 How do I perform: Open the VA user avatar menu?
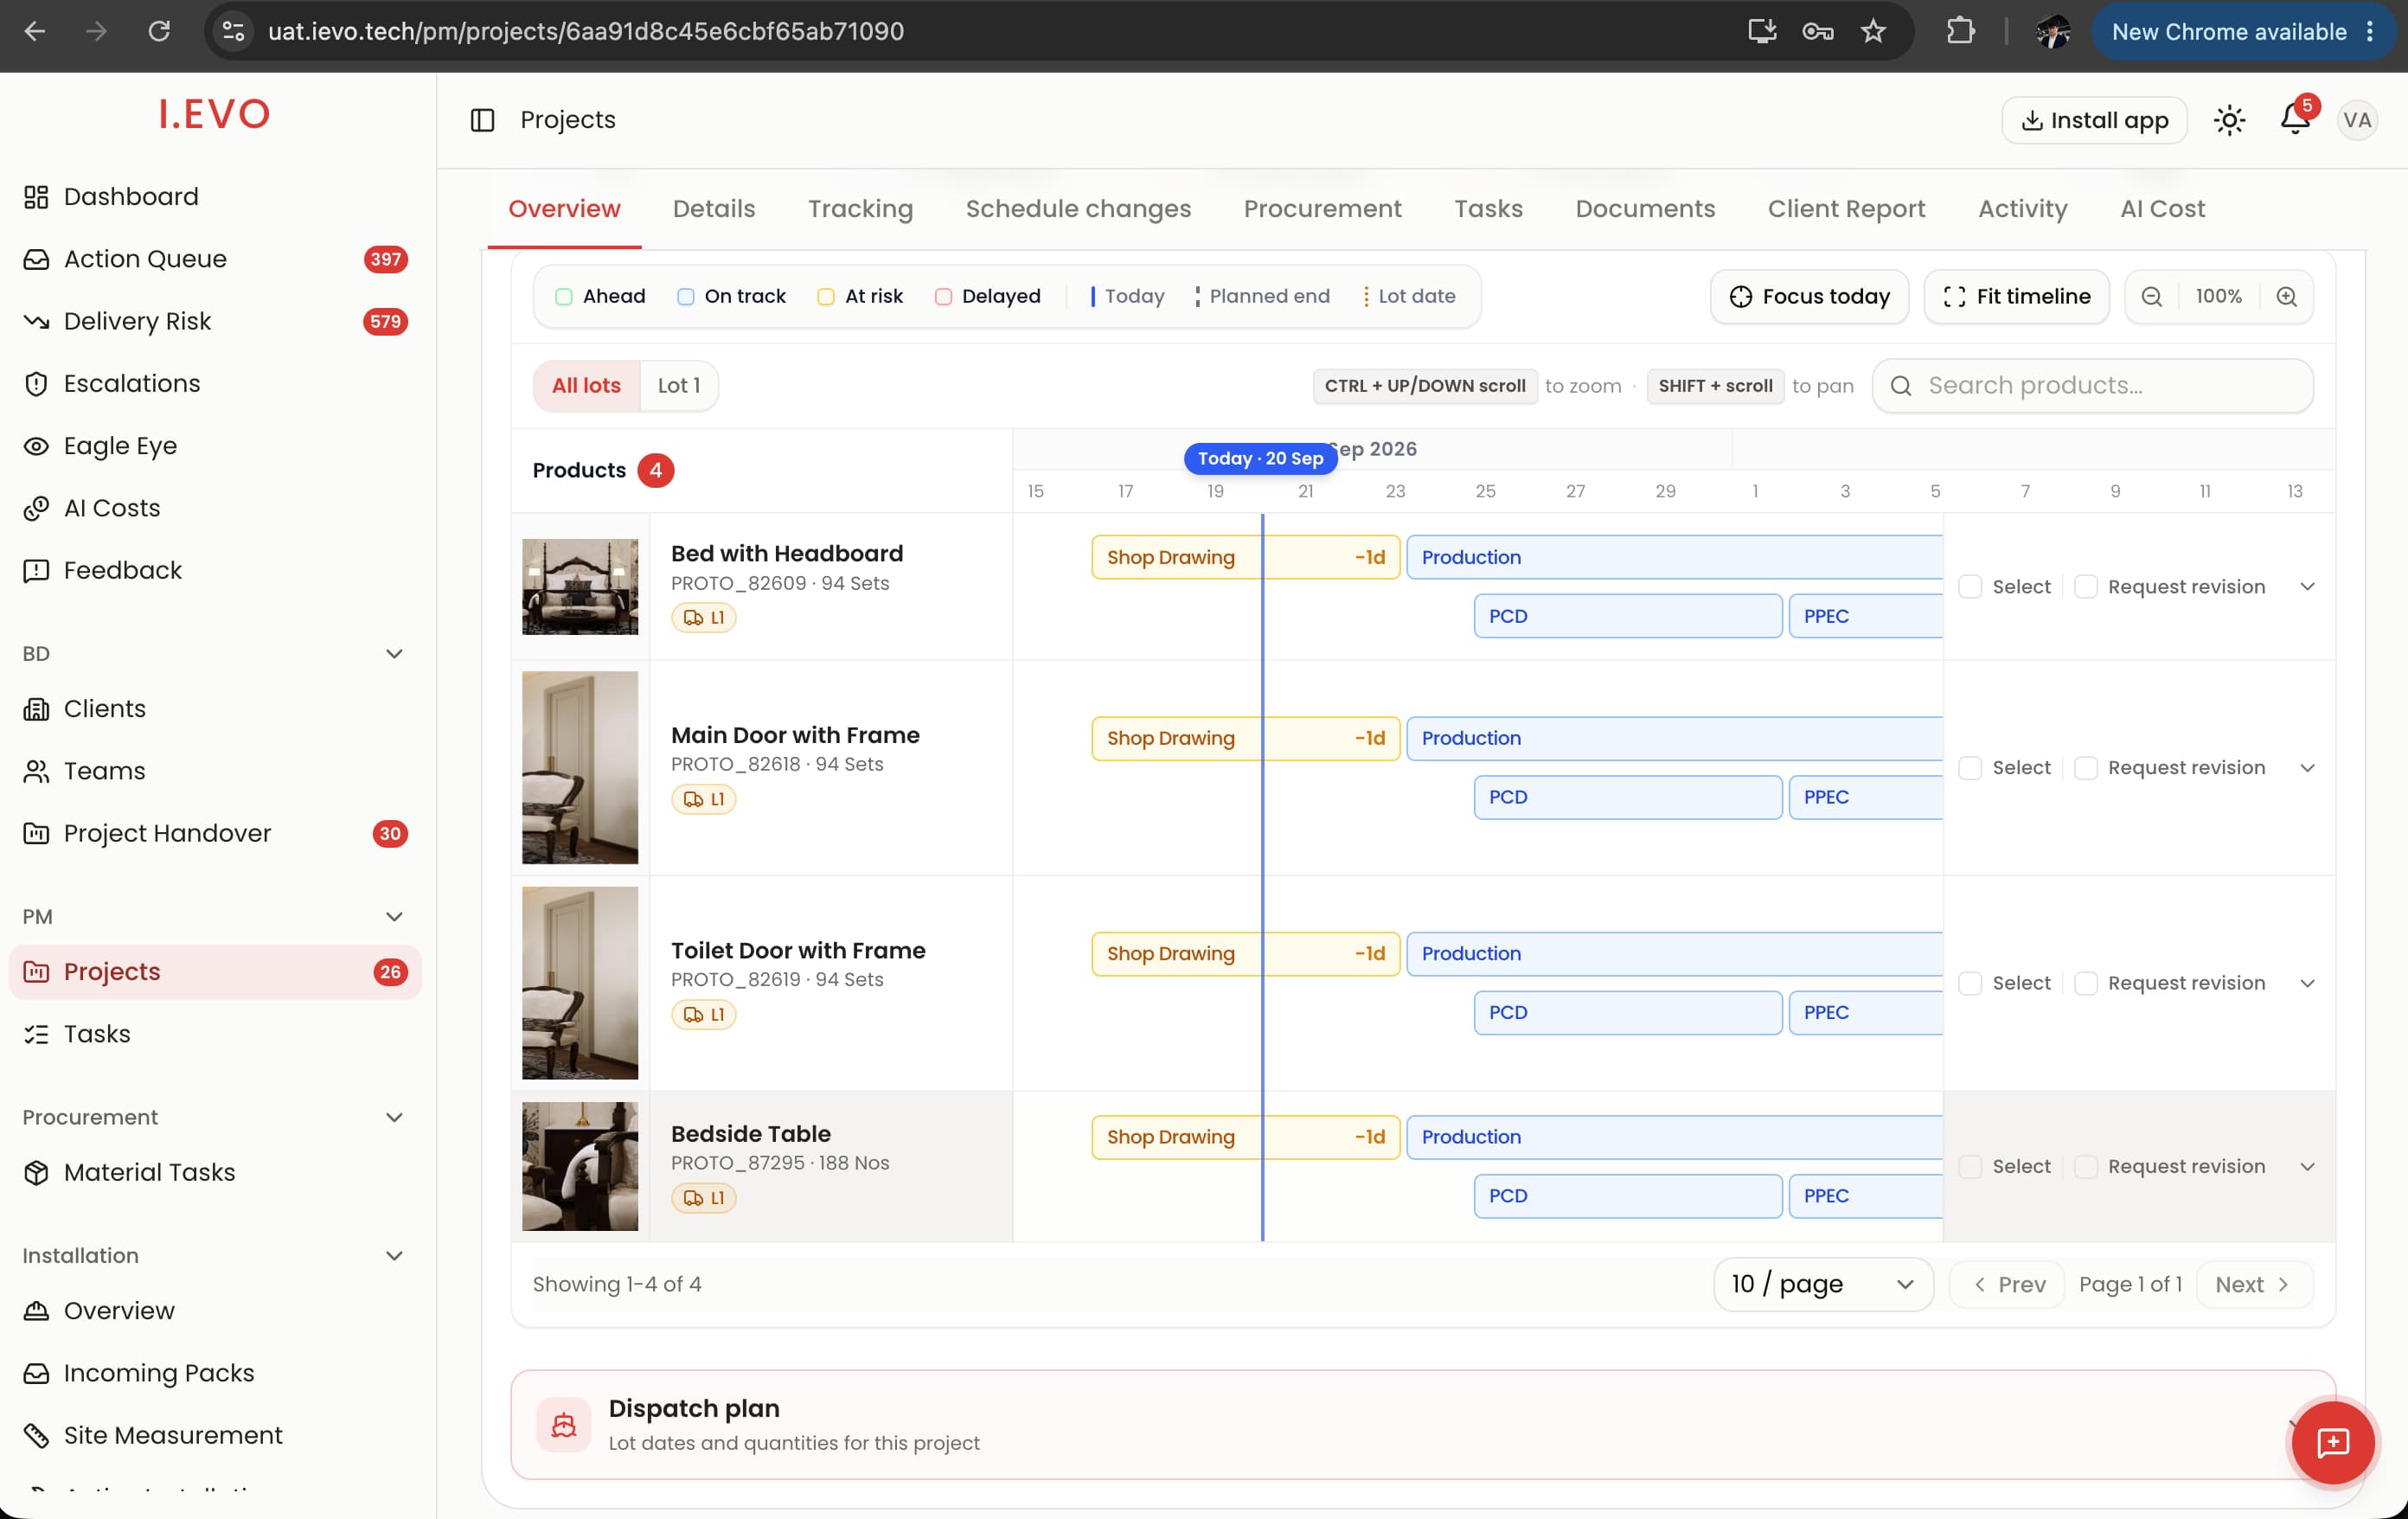pyautogui.click(x=2357, y=120)
